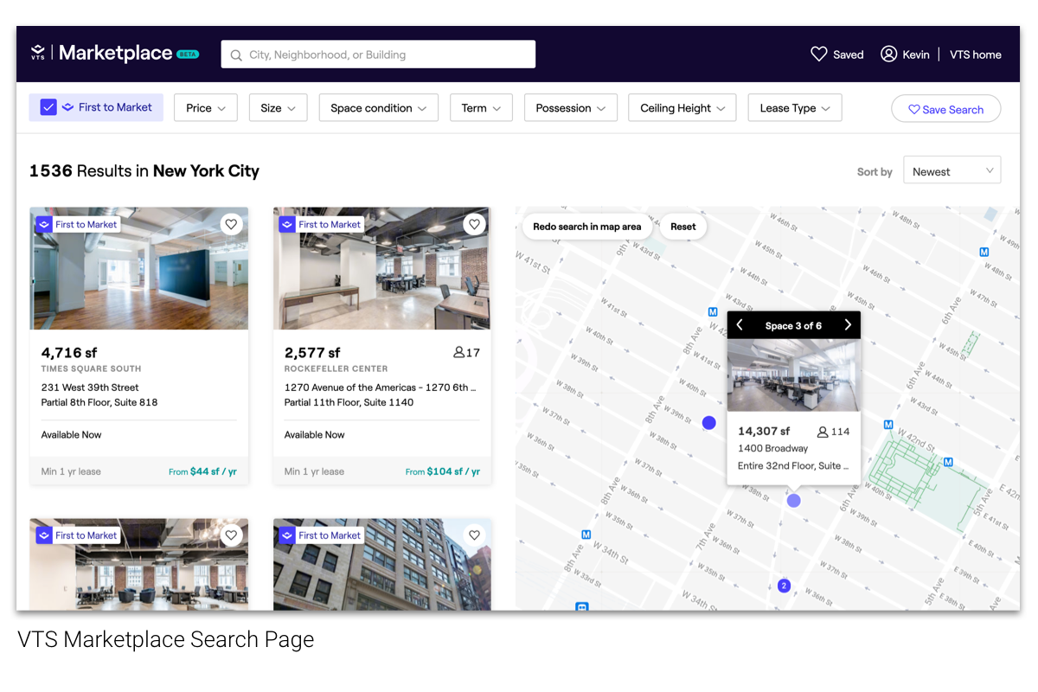Viewport: 1038px width, 692px height.
Task: Select the dark blue map marker near W 39th St
Action: click(x=709, y=423)
